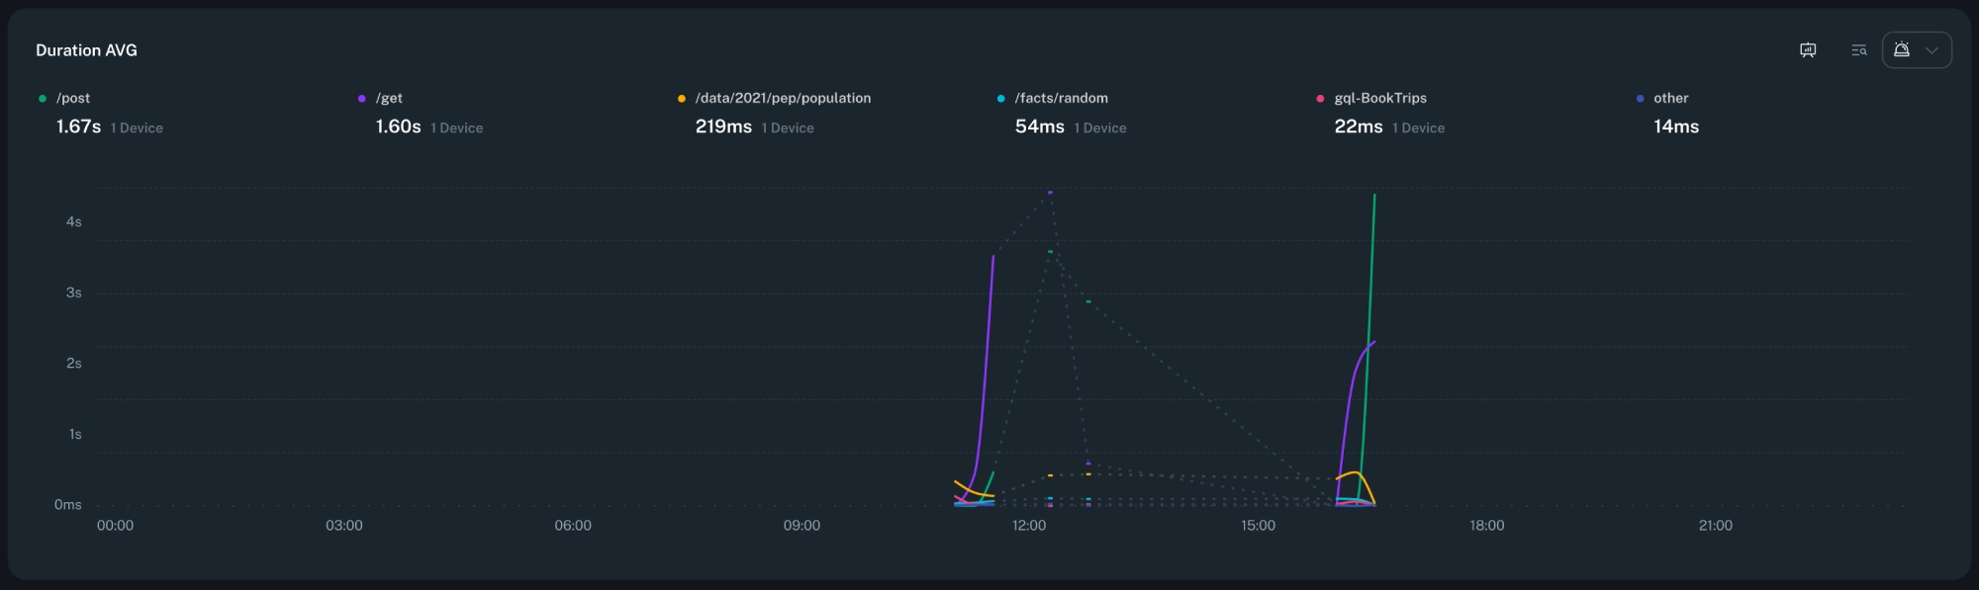Click the search list filter icon

pos(1858,50)
